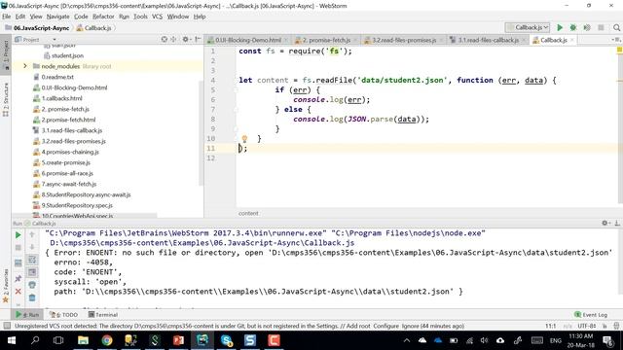This screenshot has height=350, width=623.
Task: Switch to 3.1.read-files-callback.js tab
Action: pyautogui.click(x=488, y=40)
